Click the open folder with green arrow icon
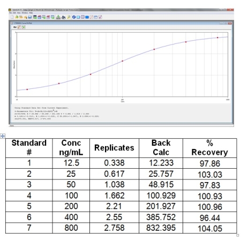This screenshot has width=241, height=241. click(17, 17)
